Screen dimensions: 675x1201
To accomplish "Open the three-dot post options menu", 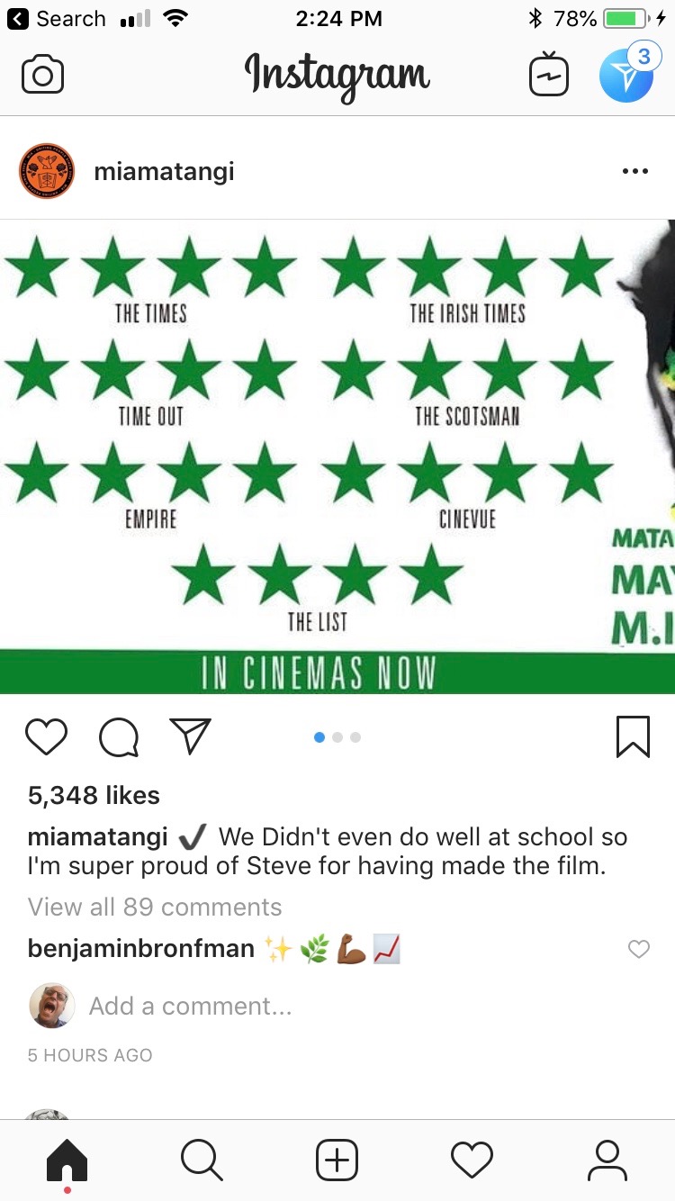I will tap(634, 171).
